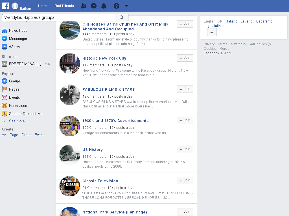Click the Fundraisers heart icon
Screen dimensions: 289x216
tap(5, 105)
